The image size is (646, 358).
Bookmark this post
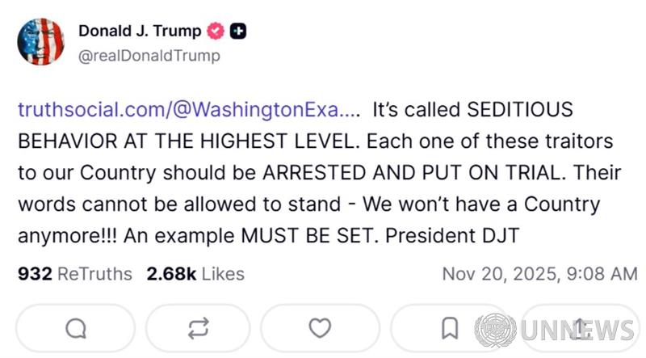click(450, 328)
